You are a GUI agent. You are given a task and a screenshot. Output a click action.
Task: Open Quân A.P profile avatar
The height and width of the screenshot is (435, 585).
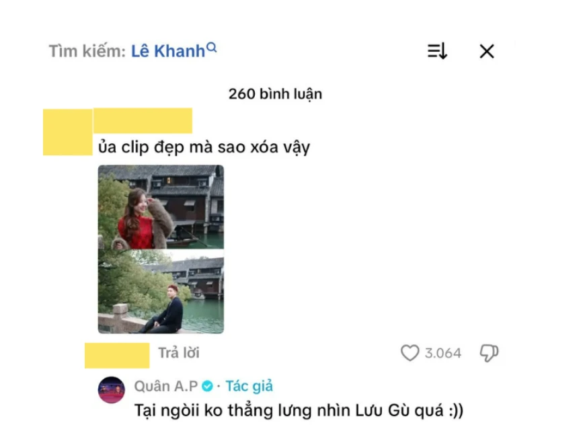click(111, 390)
